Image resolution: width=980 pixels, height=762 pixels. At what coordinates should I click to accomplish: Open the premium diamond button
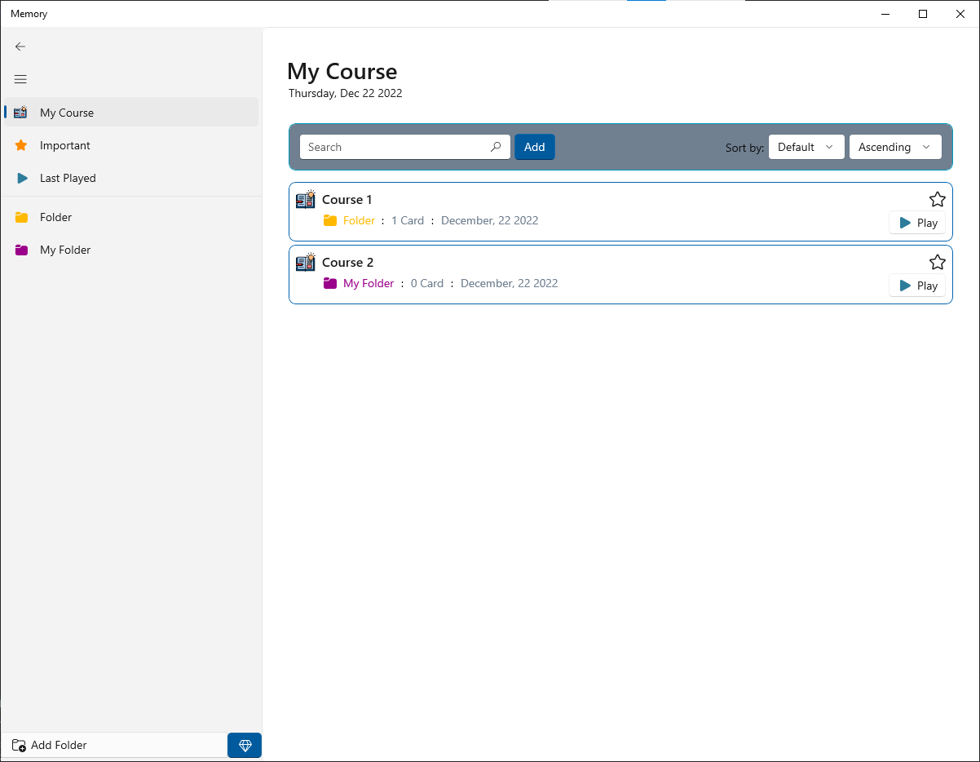pyautogui.click(x=245, y=745)
